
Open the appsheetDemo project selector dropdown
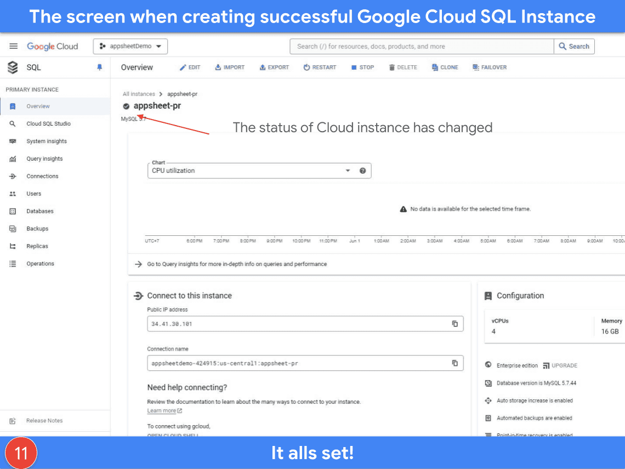[130, 47]
